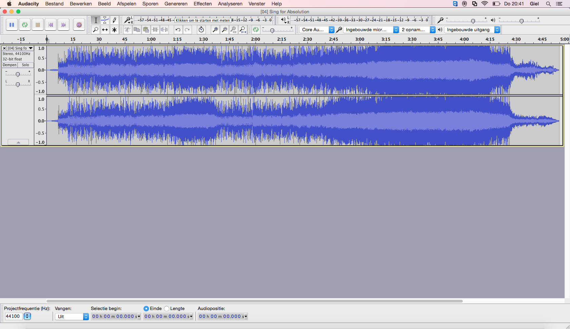The width and height of the screenshot is (570, 329).
Task: Adjust the playback volume slider
Action: point(521,21)
